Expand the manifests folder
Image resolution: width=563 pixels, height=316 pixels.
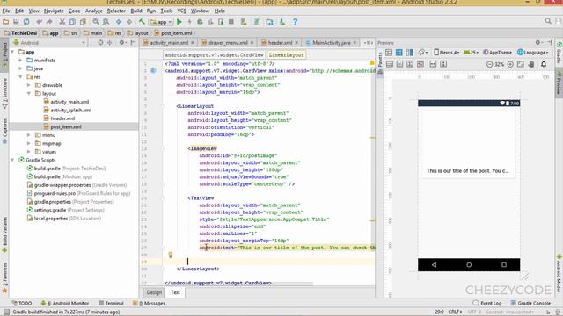(x=21, y=61)
